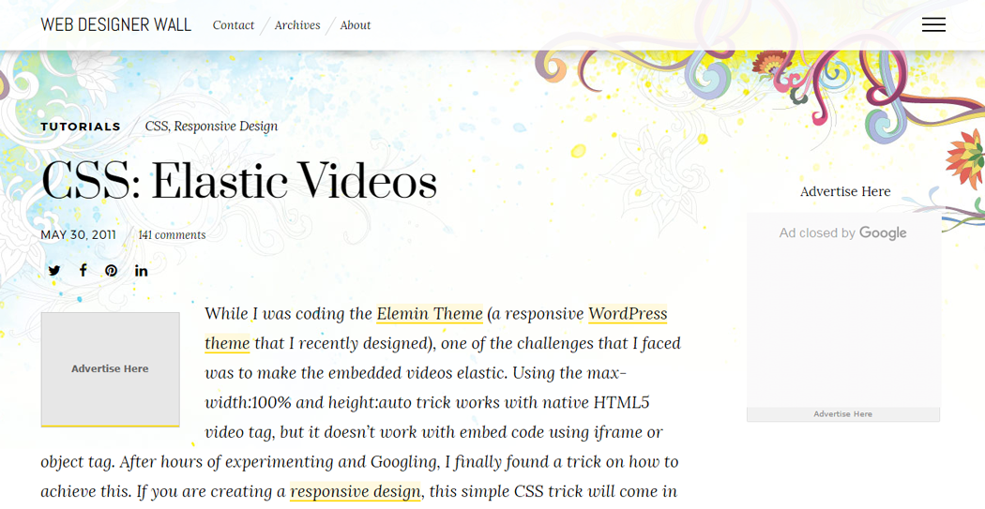Viewport: 985px width, 509px height.
Task: Share the article on LinkedIn
Action: 142,271
